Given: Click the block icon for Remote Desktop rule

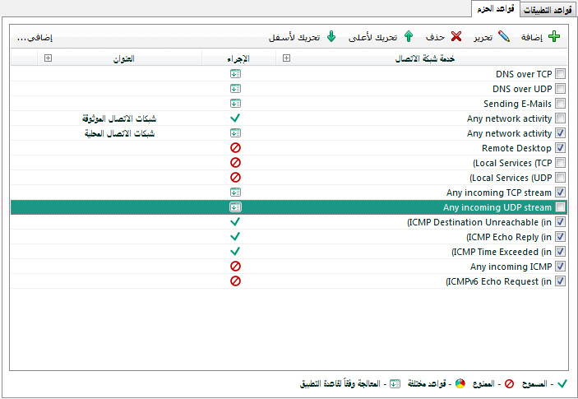Looking at the screenshot, I should coord(235,148).
